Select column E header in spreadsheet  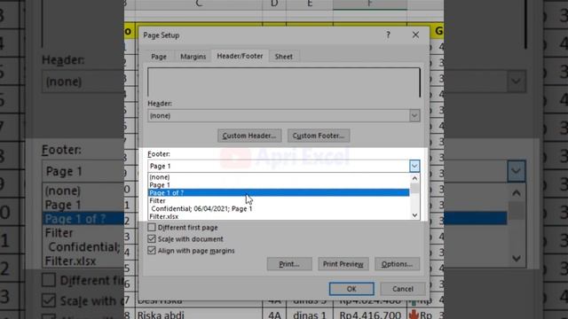pyautogui.click(x=310, y=4)
